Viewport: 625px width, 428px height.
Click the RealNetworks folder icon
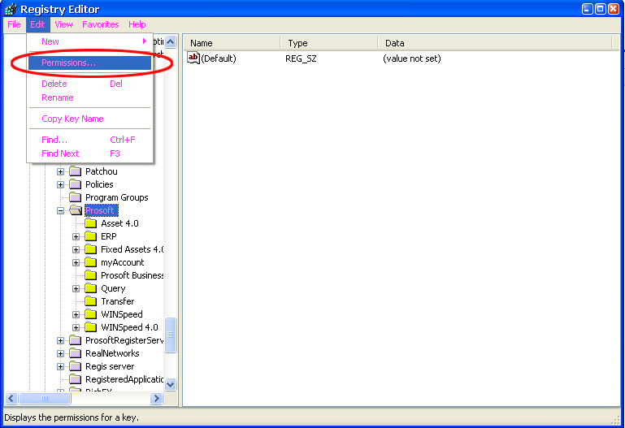pyautogui.click(x=76, y=353)
